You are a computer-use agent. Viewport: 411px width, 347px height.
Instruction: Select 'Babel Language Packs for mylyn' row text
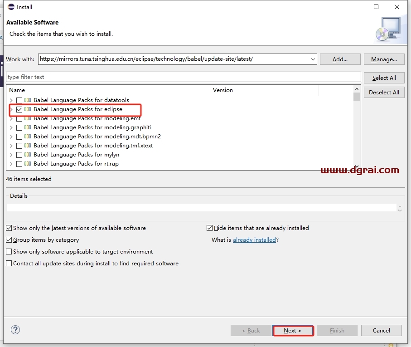click(76, 155)
